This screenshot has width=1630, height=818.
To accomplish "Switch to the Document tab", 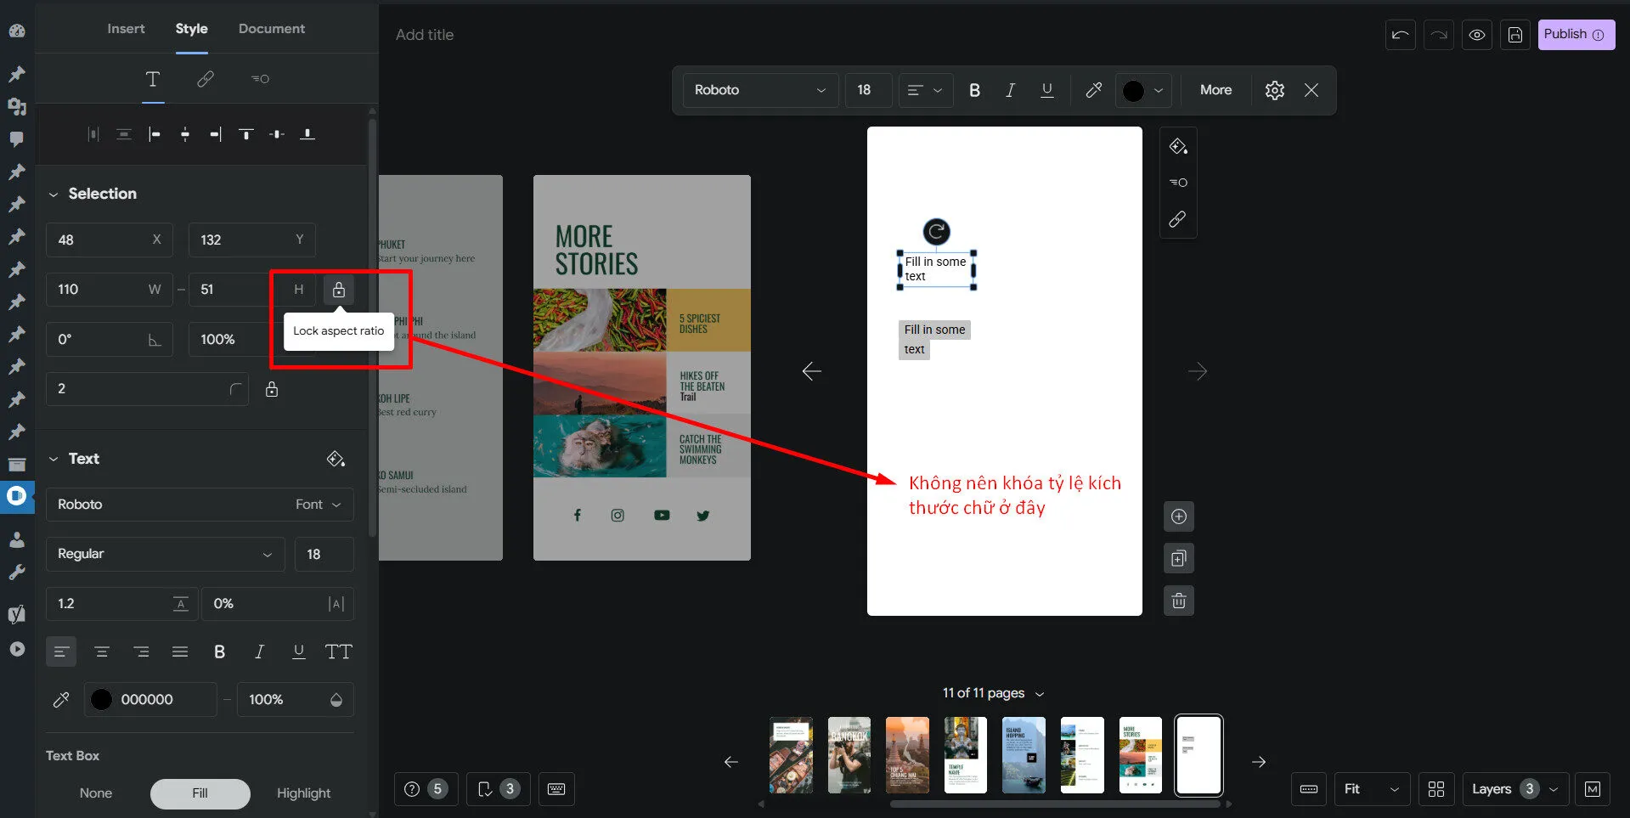I will click(x=271, y=29).
